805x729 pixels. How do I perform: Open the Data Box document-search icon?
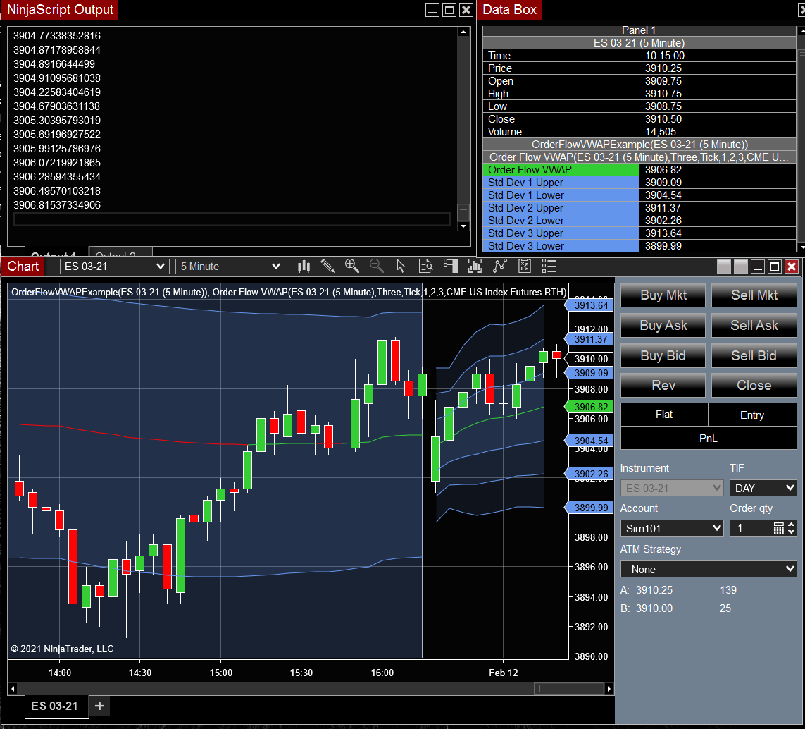(425, 266)
